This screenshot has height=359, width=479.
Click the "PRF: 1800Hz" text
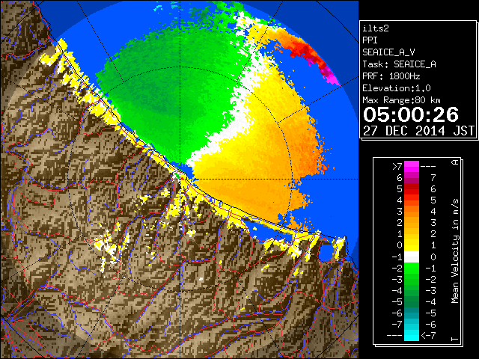(x=391, y=76)
